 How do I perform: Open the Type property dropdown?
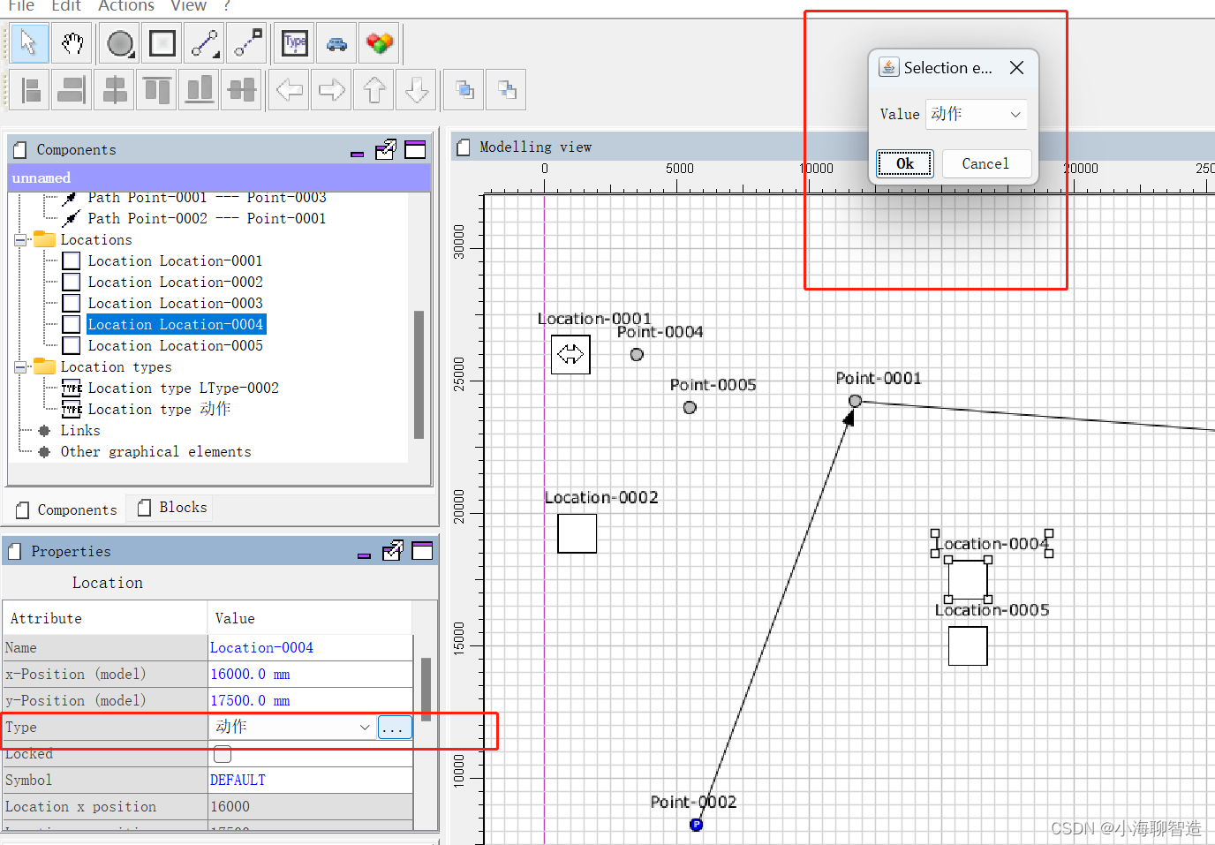pos(364,727)
